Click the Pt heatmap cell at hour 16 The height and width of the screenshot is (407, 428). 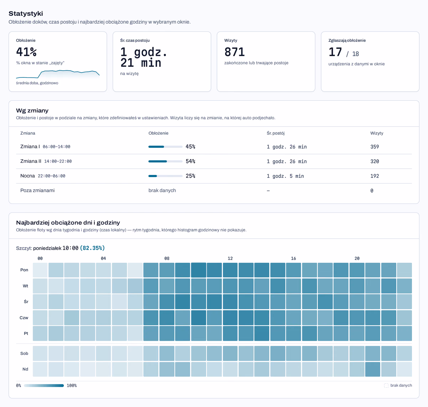294,333
